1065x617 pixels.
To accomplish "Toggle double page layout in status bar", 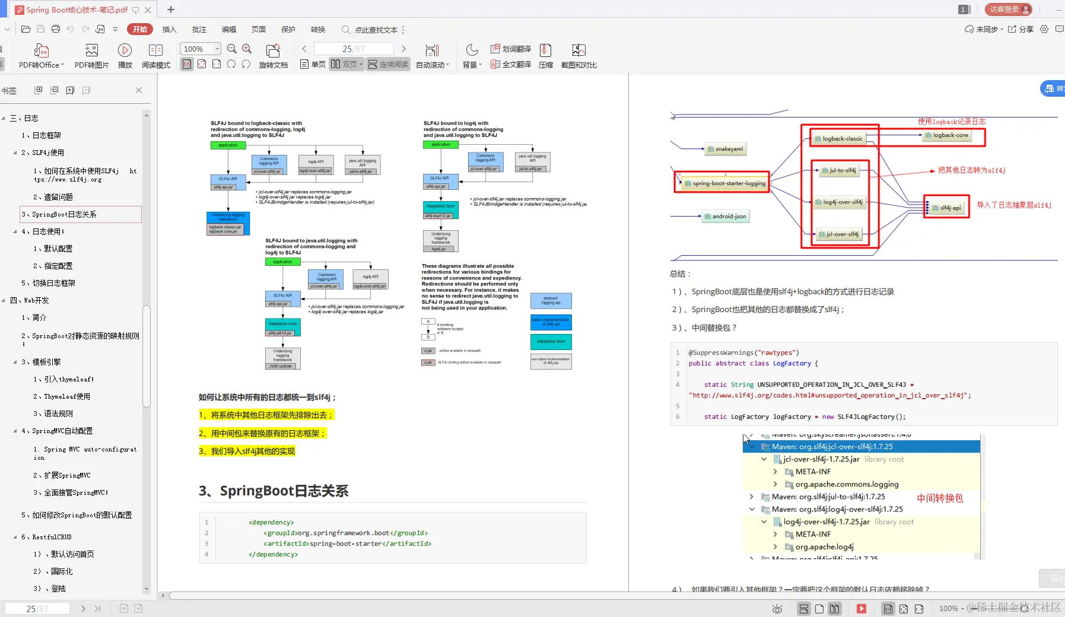I will 835,609.
